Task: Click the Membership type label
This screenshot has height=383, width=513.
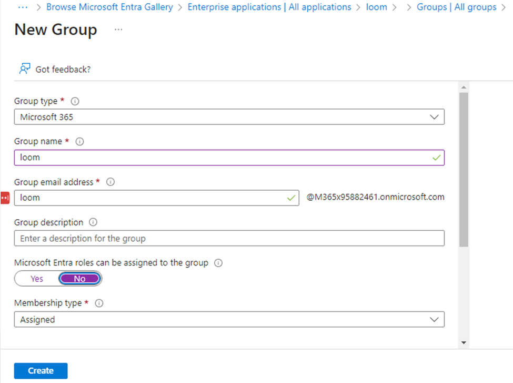Action: point(48,303)
